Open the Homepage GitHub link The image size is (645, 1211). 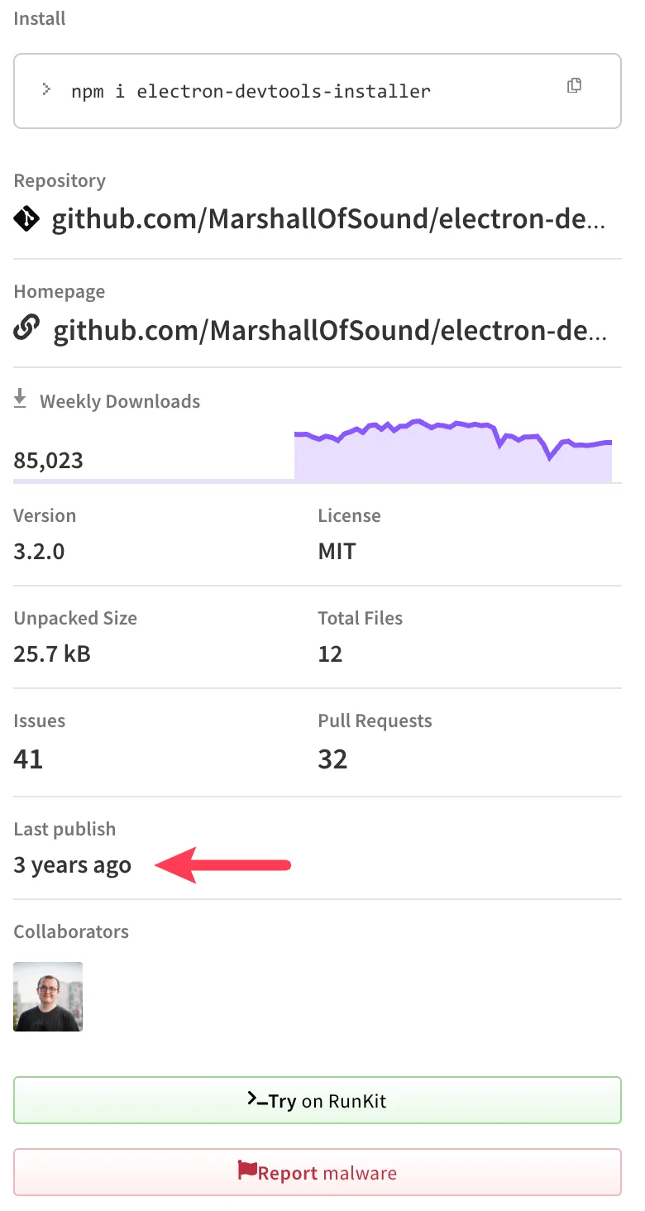click(329, 331)
